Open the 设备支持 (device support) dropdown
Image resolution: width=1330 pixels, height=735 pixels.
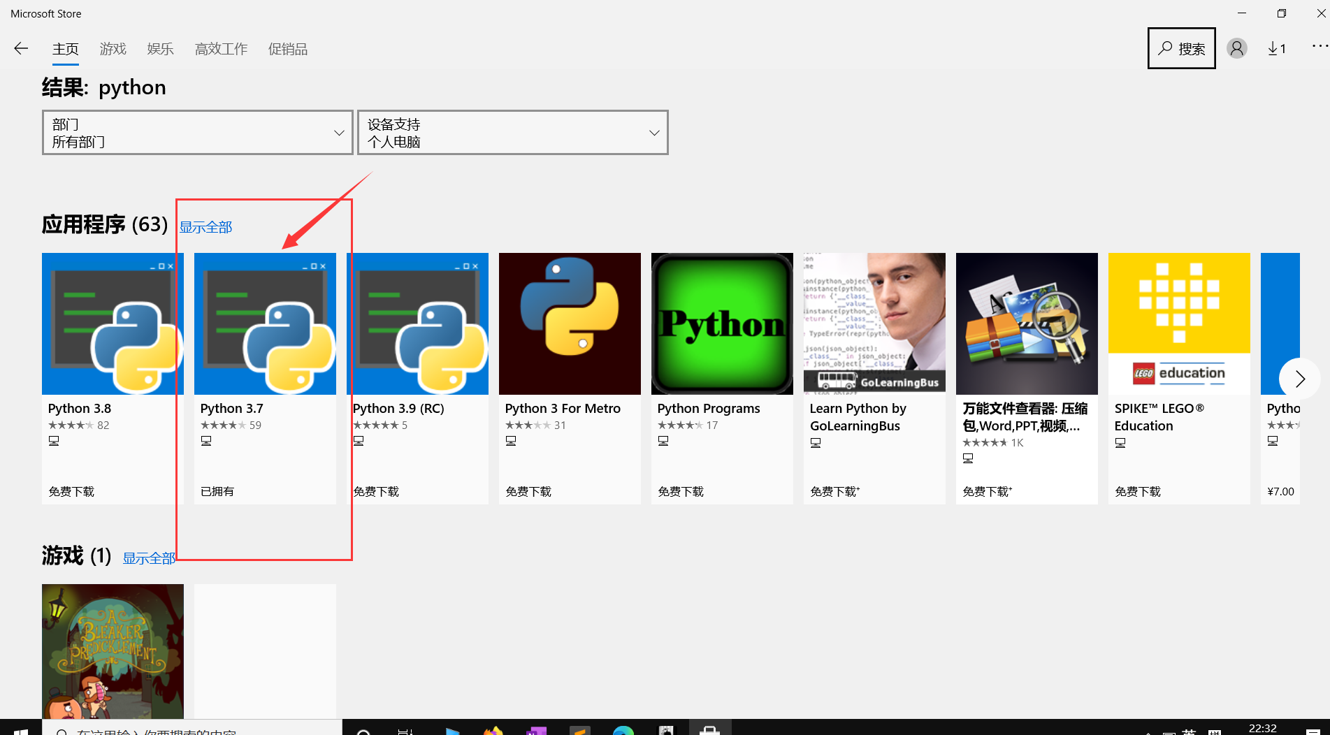click(512, 132)
